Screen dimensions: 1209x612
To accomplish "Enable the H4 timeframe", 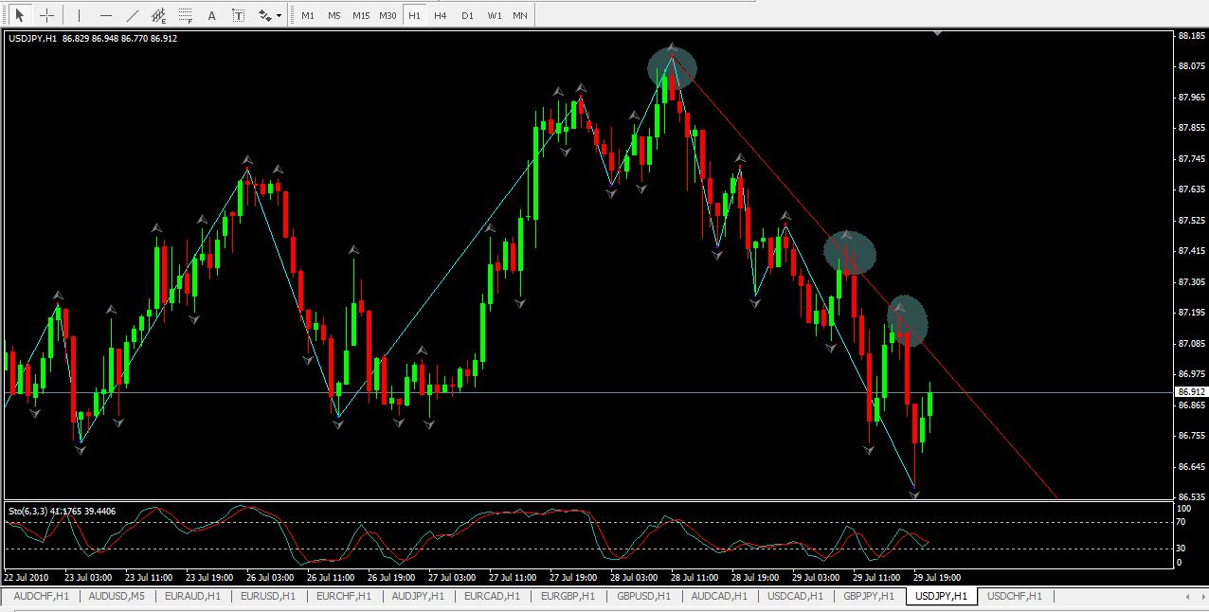I will (441, 15).
